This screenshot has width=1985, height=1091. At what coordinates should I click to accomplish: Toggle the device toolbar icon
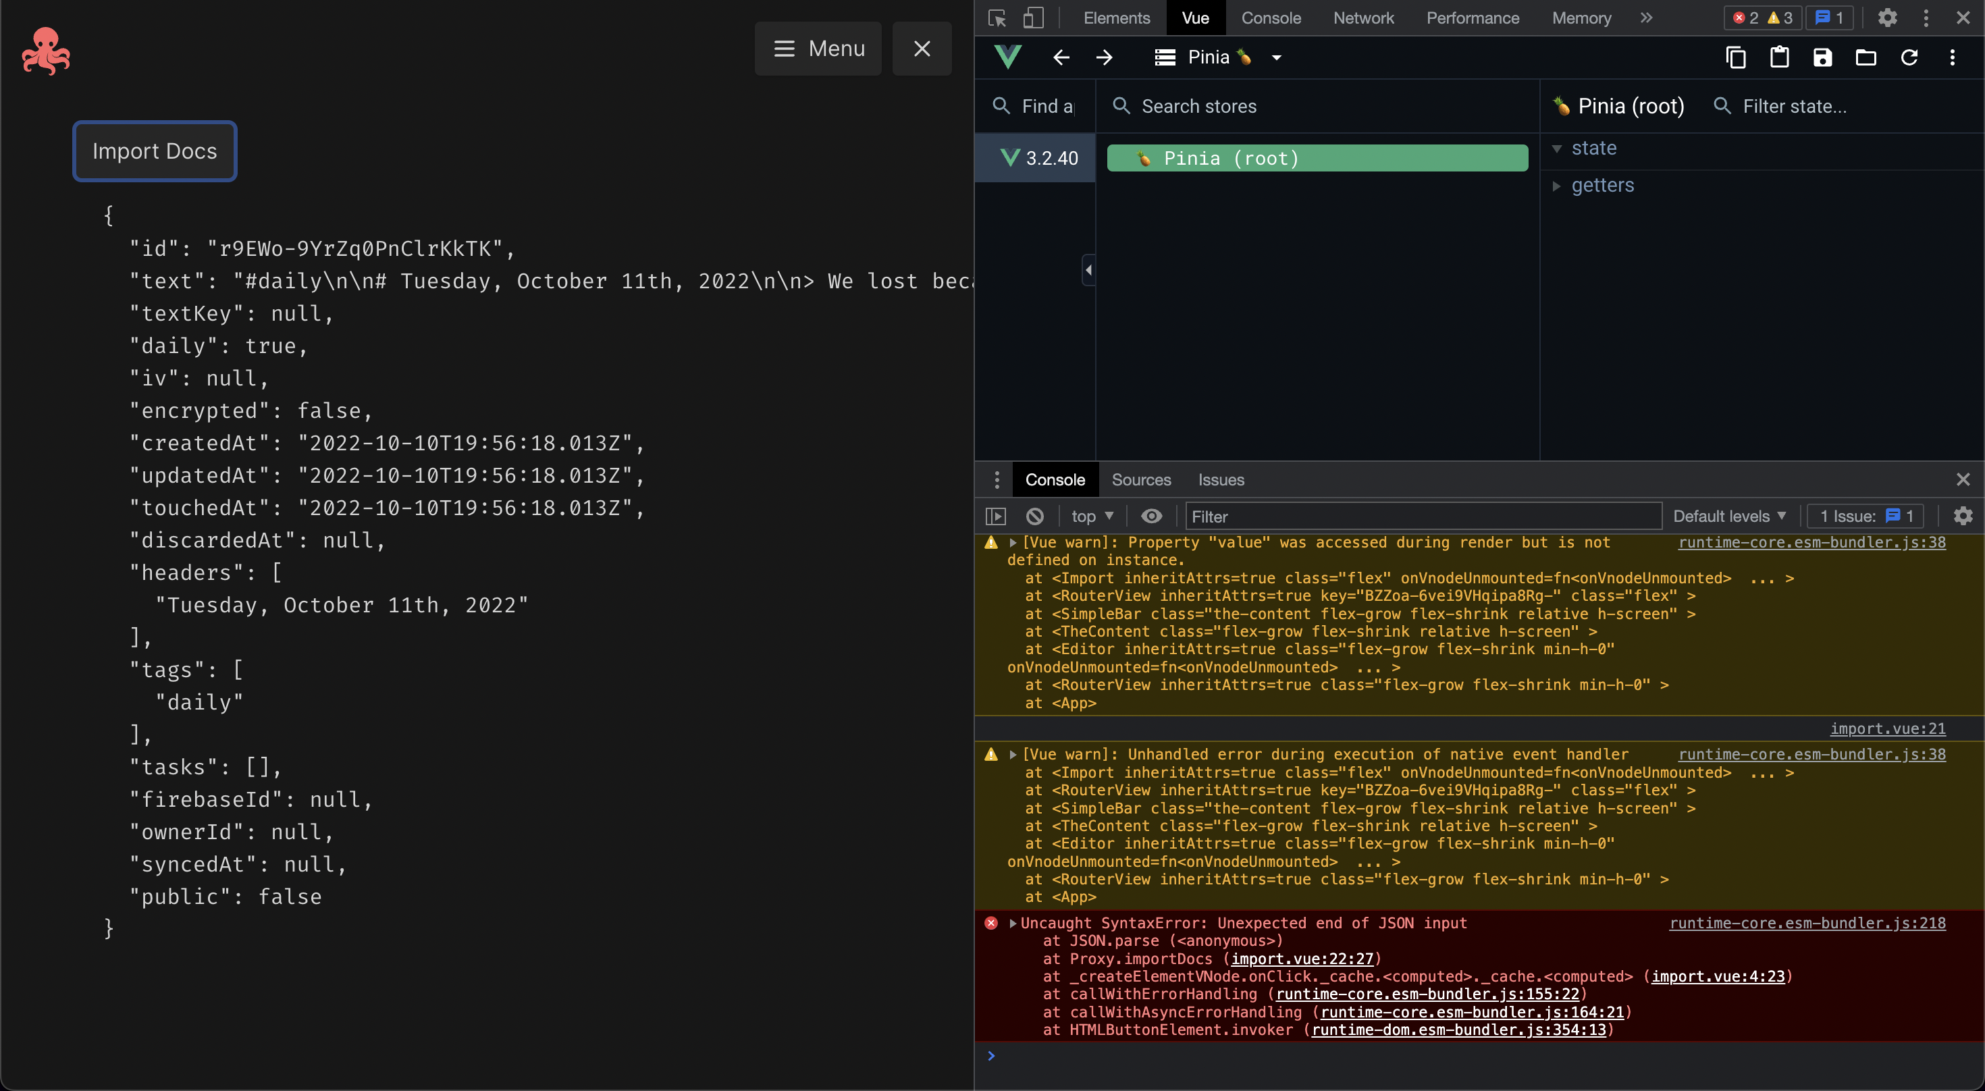(x=1032, y=18)
